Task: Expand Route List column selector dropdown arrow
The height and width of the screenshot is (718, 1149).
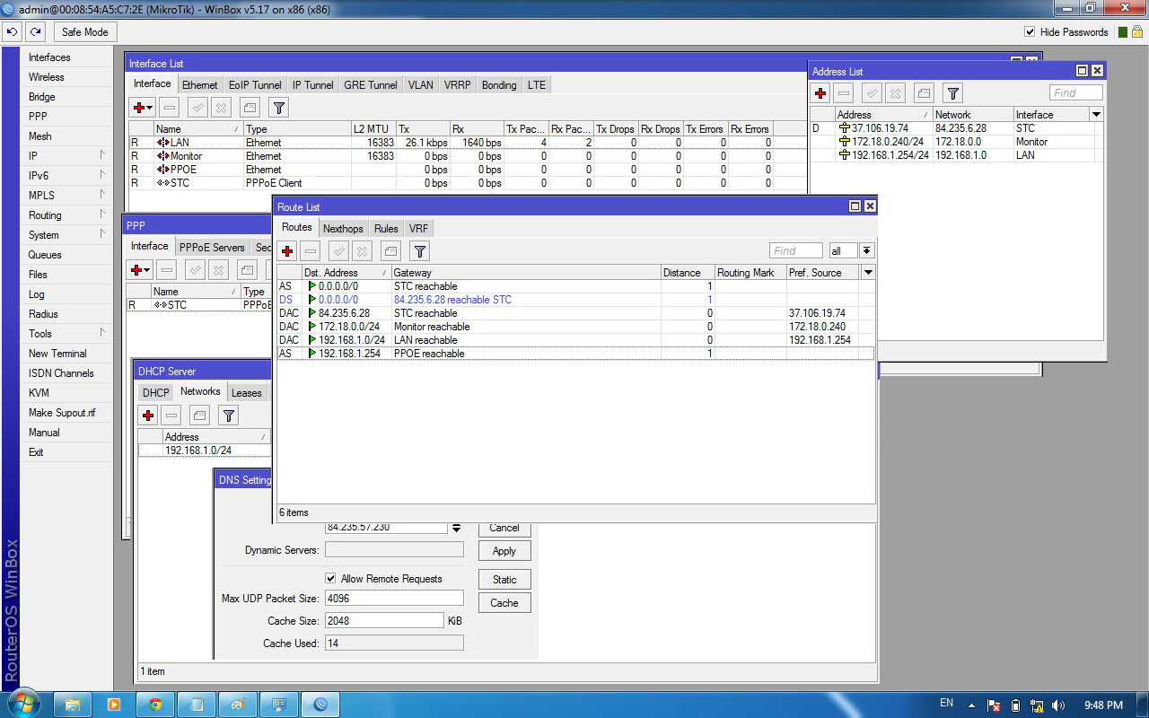Action: point(867,273)
